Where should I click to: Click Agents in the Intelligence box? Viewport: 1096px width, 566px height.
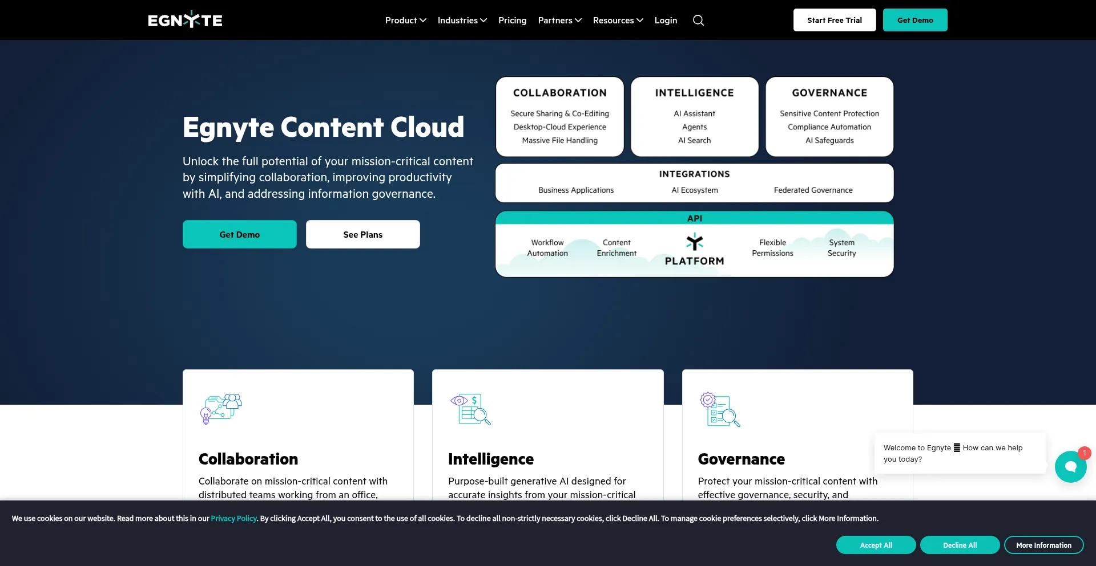point(695,127)
